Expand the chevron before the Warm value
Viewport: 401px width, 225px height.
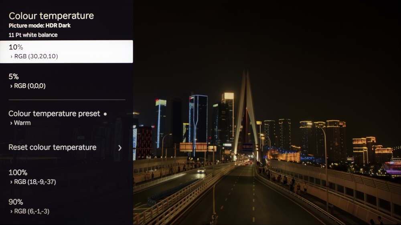click(x=11, y=123)
